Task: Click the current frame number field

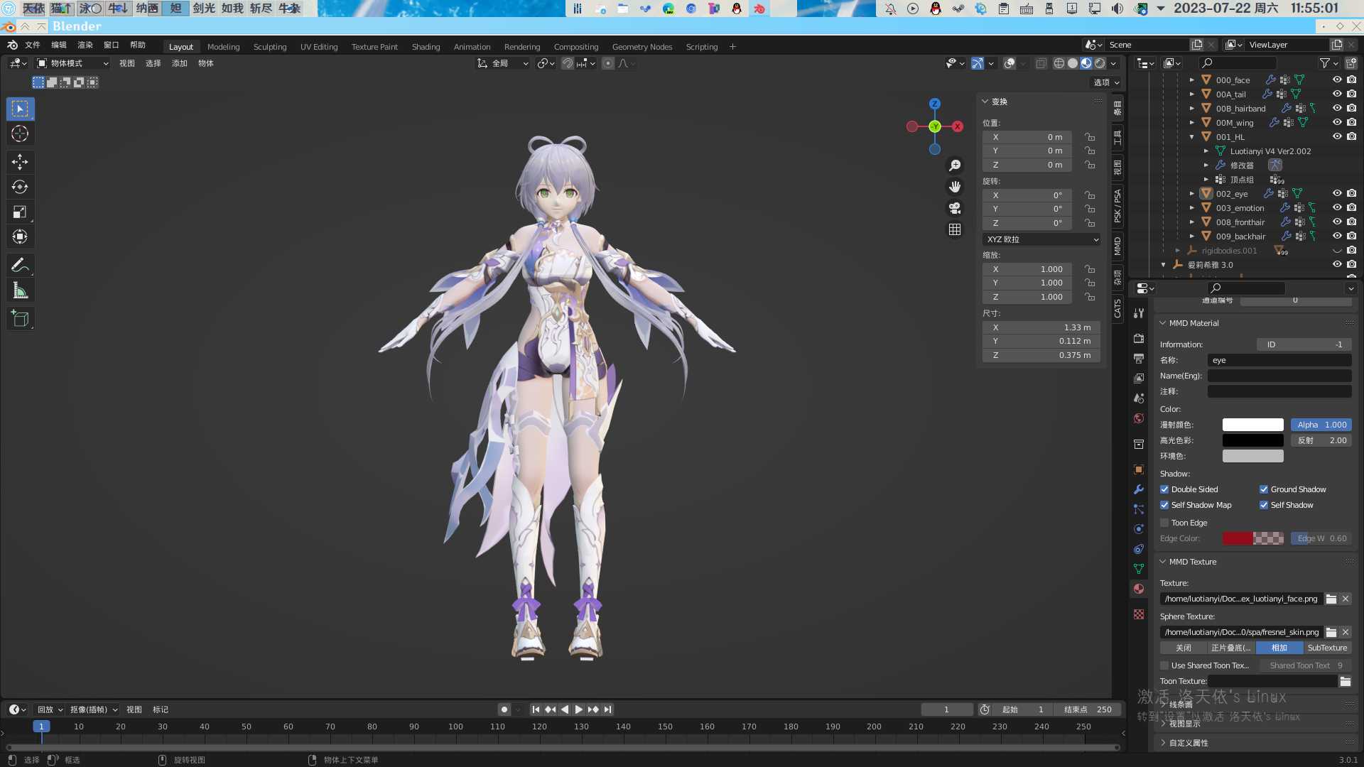Action: (946, 709)
